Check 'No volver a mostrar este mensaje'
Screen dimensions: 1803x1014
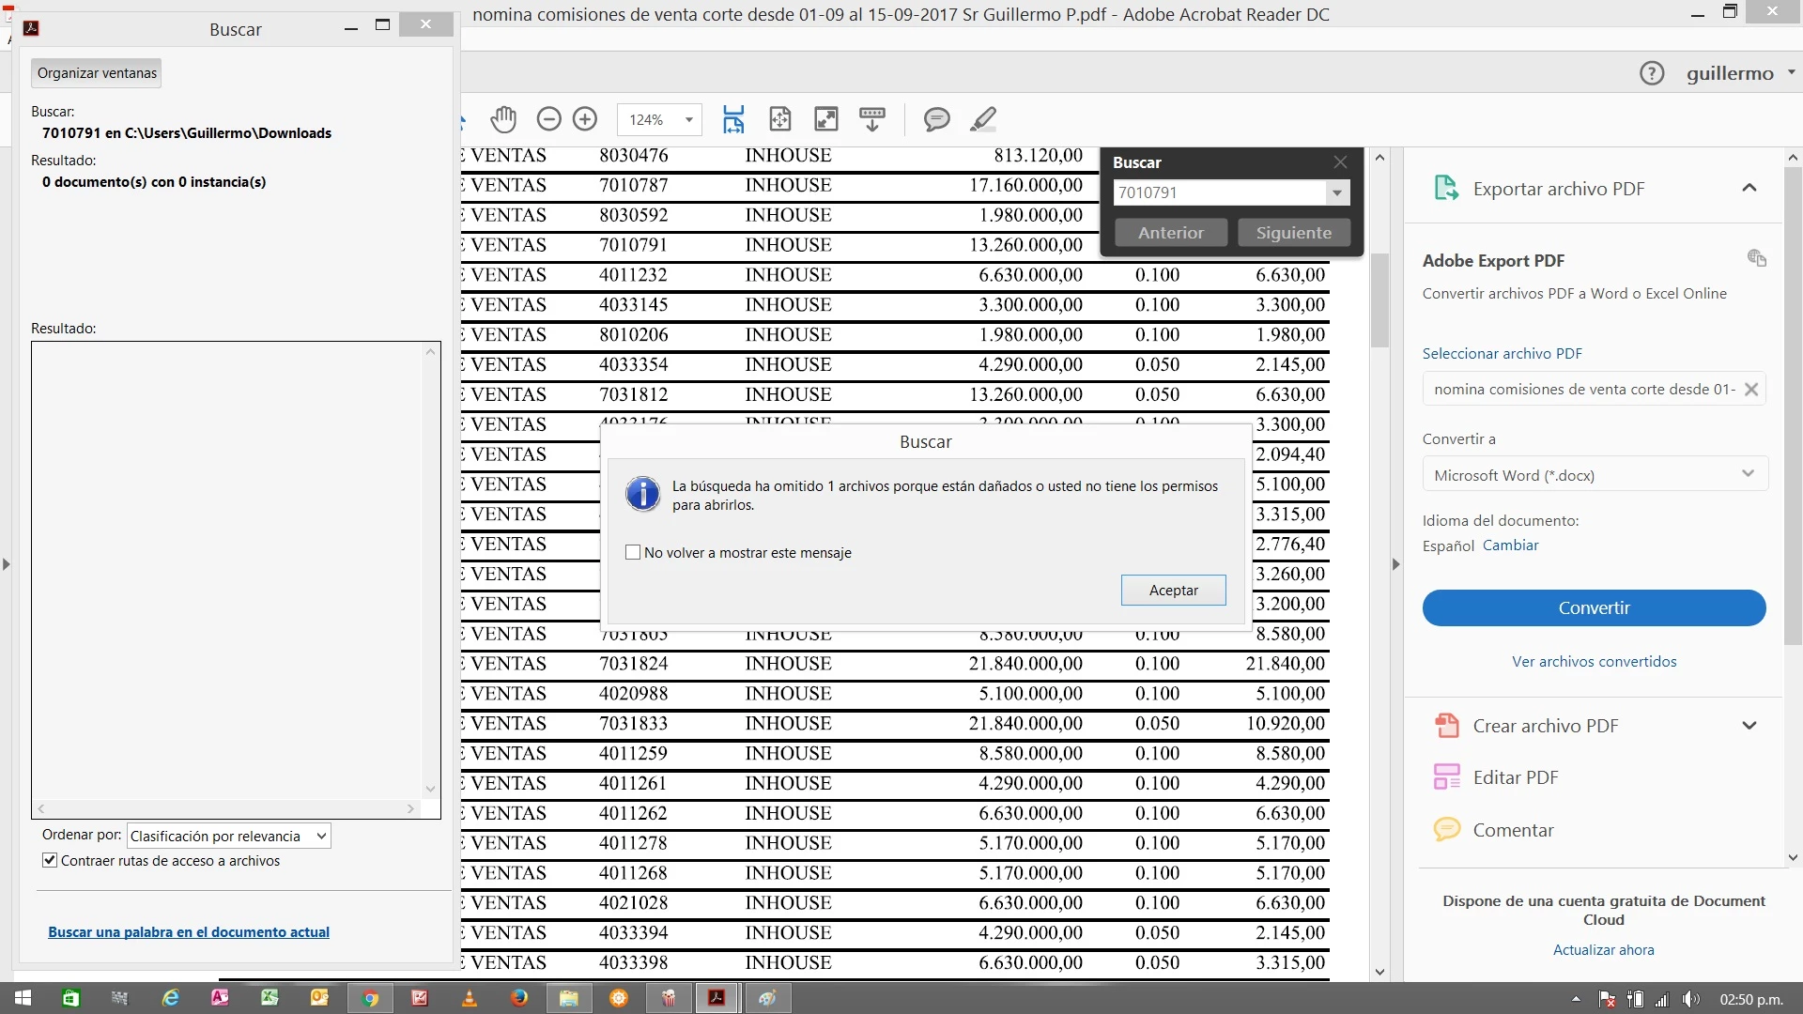click(633, 553)
